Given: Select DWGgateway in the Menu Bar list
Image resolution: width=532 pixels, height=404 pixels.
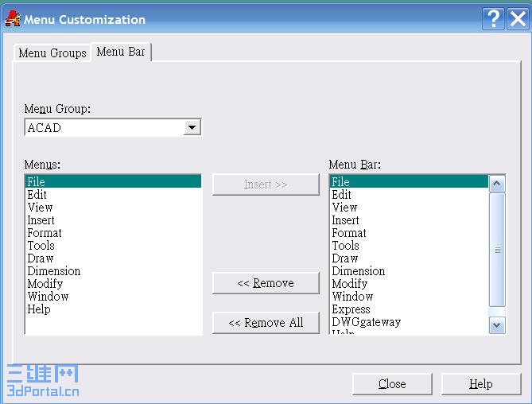Looking at the screenshot, I should point(410,322).
